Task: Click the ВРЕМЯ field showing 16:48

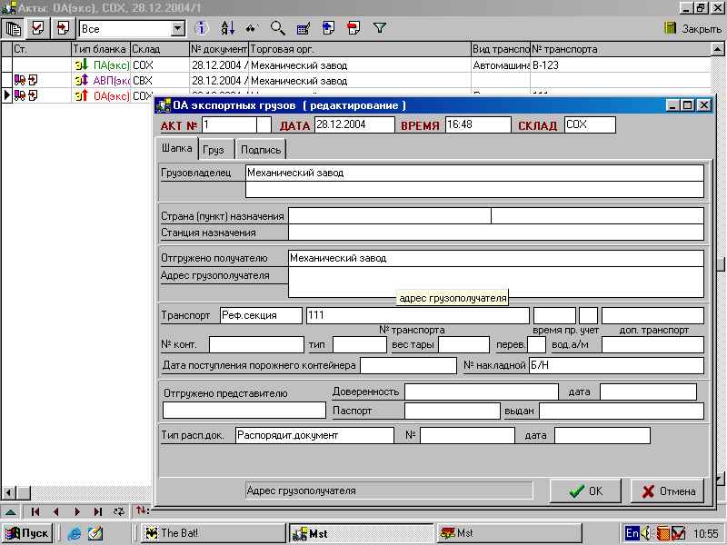Action: pos(478,124)
